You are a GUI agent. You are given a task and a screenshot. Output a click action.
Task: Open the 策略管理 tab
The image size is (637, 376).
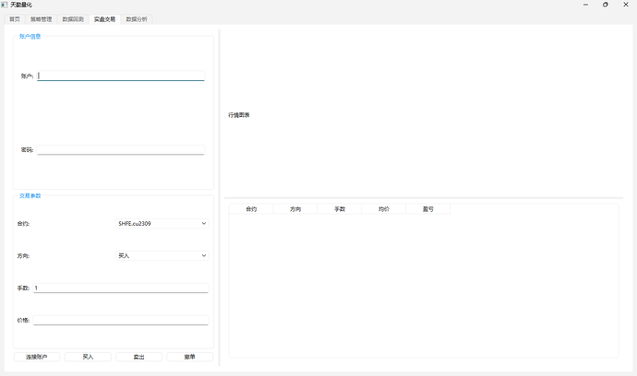point(41,18)
